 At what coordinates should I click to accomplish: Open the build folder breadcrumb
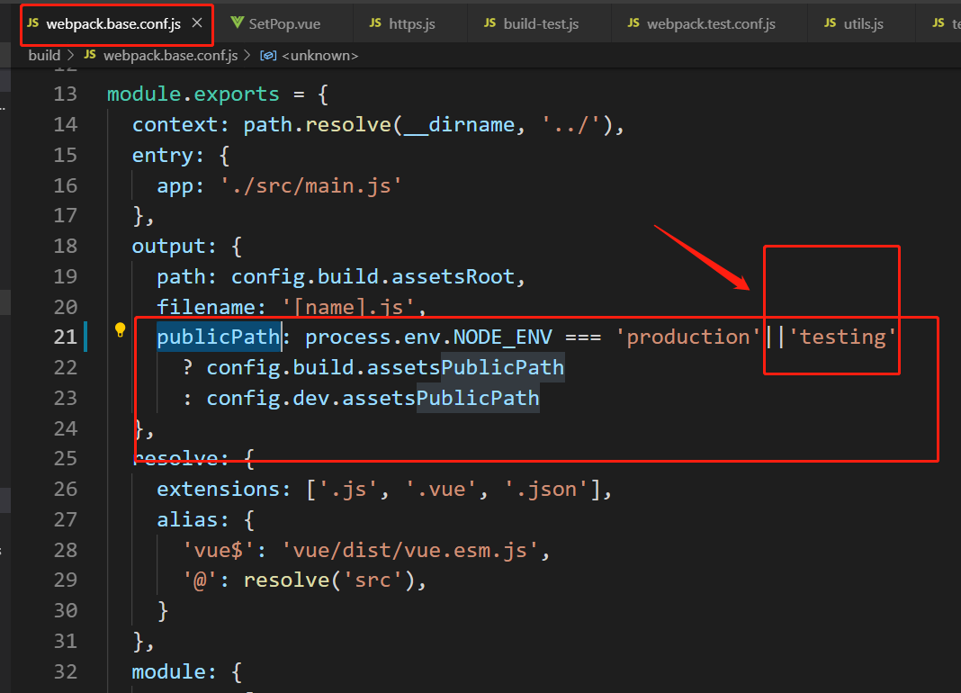(x=44, y=56)
